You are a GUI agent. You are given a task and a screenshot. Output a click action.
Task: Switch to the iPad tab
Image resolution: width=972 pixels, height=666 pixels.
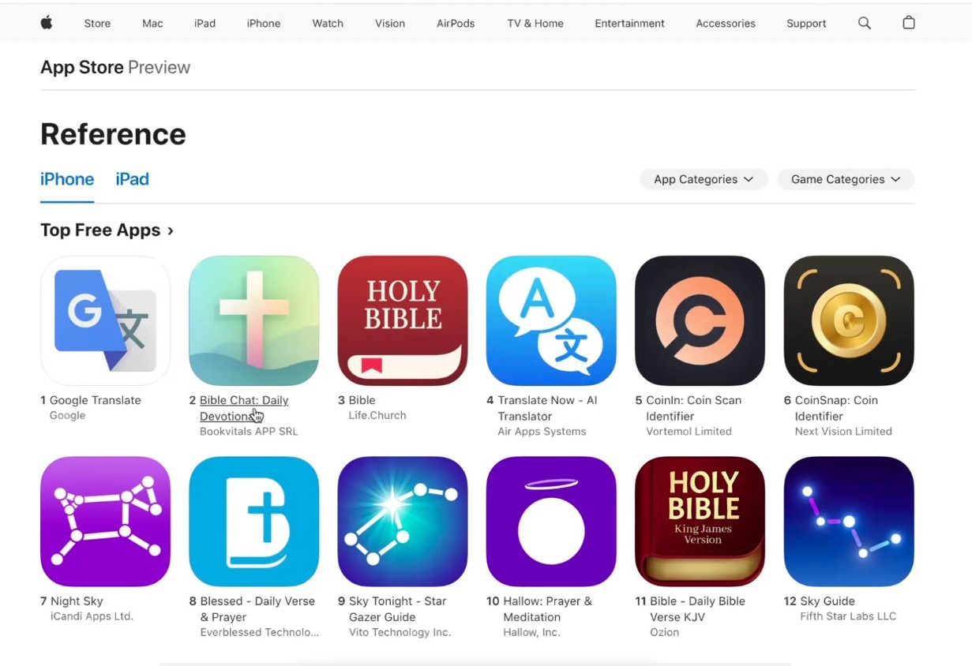132,179
